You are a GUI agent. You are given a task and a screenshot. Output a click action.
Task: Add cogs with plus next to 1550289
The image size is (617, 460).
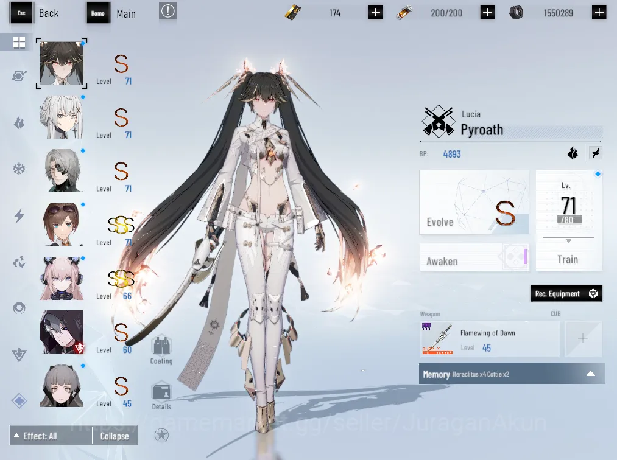click(599, 13)
